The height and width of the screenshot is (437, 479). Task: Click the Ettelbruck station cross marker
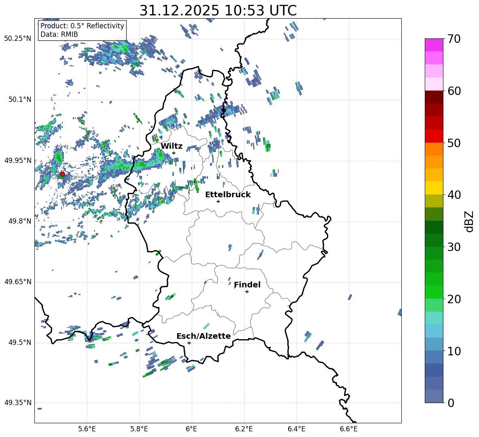pyautogui.click(x=218, y=201)
